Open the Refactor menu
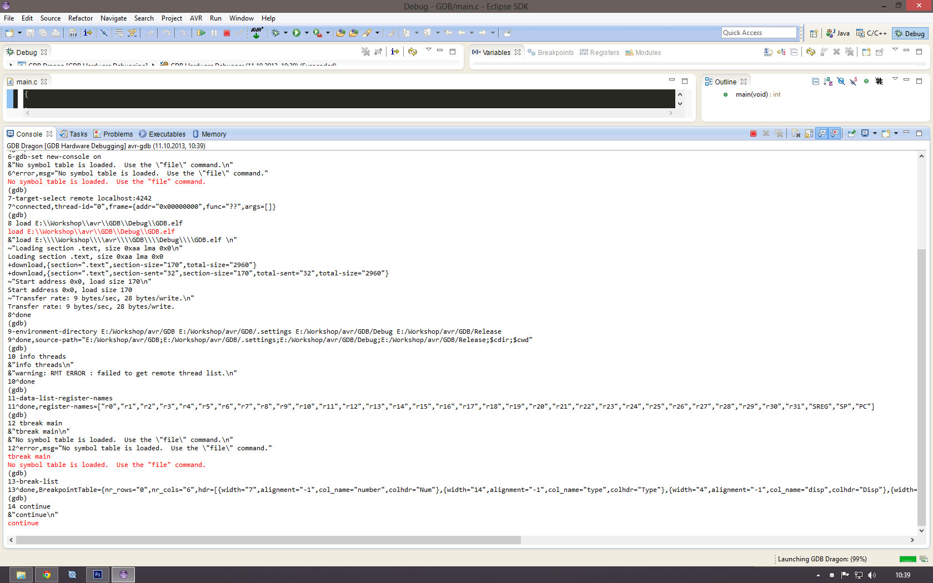Screen dimensions: 933x583 click(81, 18)
